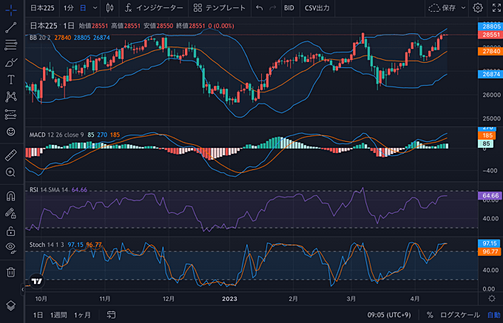Open chart settings gear in top bar

coord(478,8)
